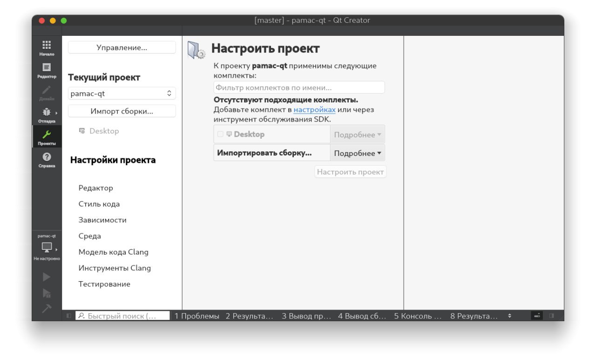This screenshot has height=357, width=596.
Task: Open the 5 Консоль output pane
Action: 418,316
